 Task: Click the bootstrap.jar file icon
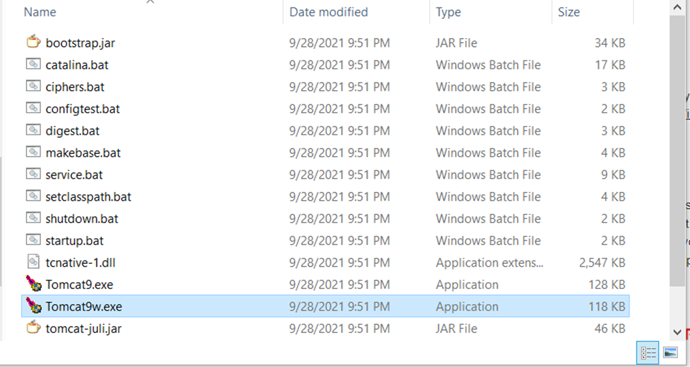point(33,42)
